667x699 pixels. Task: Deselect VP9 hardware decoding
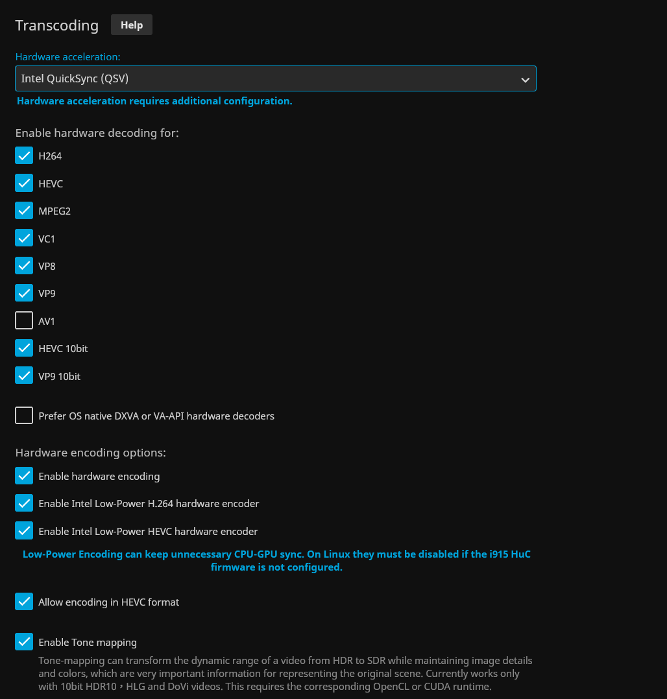pyautogui.click(x=24, y=294)
